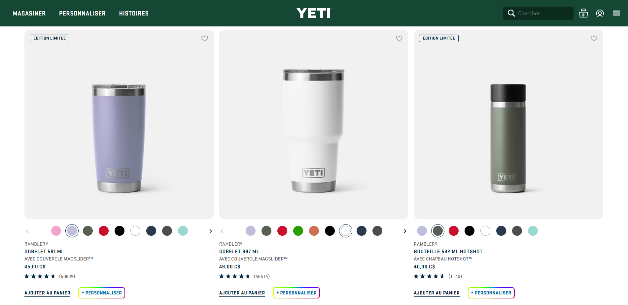Select pink swatch for Gobelet 591 ML
Screen dimensions: 628x305
click(56, 231)
